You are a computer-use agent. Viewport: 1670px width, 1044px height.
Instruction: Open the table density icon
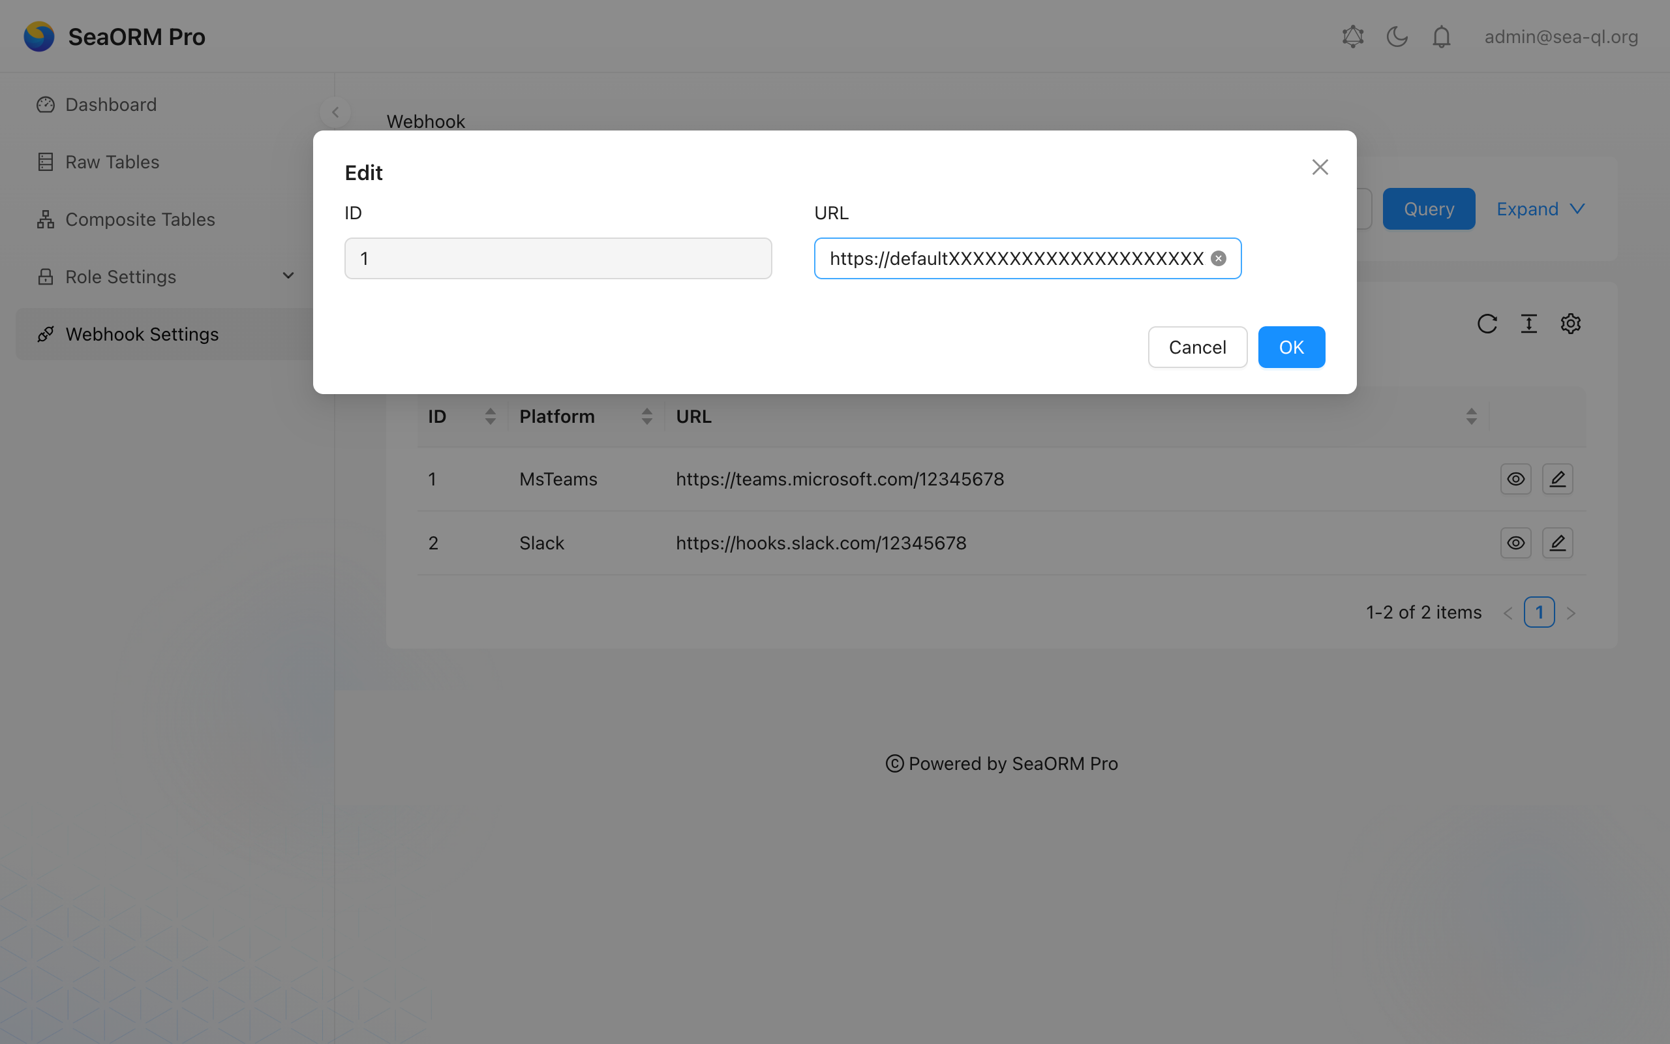tap(1528, 324)
